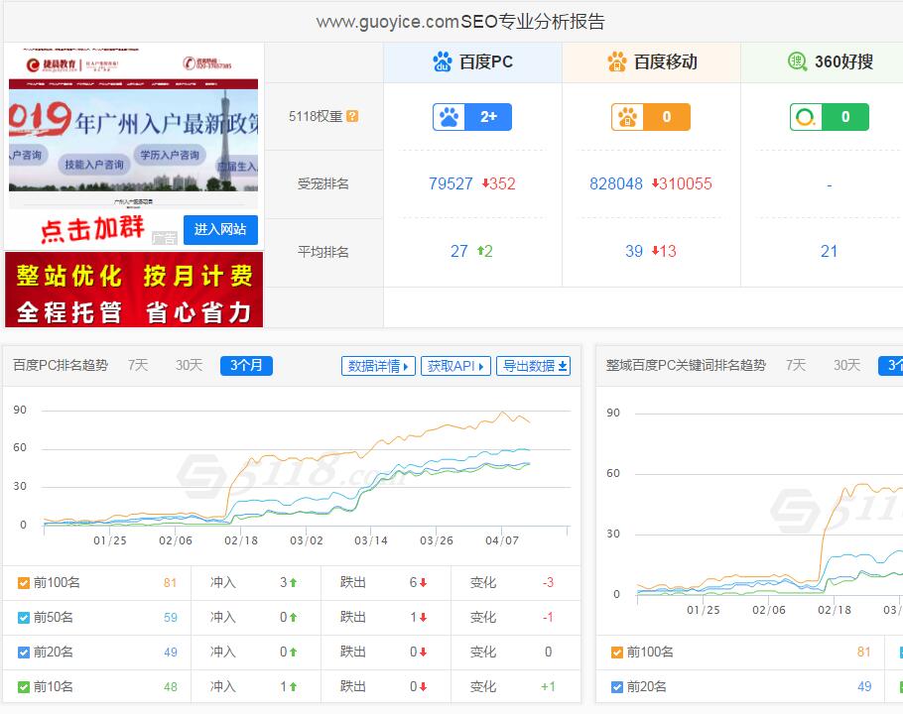Toggle 前10名 series checkbox
Image resolution: width=903 pixels, height=714 pixels.
[24, 686]
